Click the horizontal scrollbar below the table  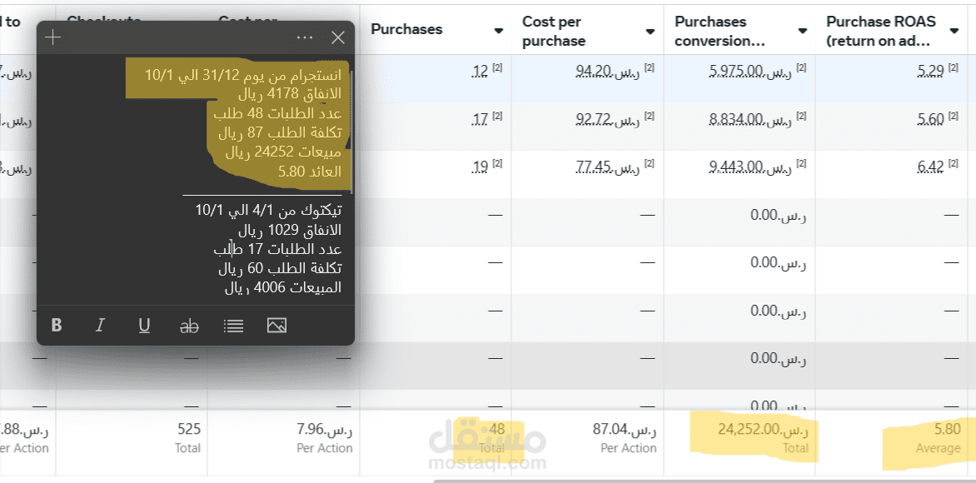coord(700,480)
